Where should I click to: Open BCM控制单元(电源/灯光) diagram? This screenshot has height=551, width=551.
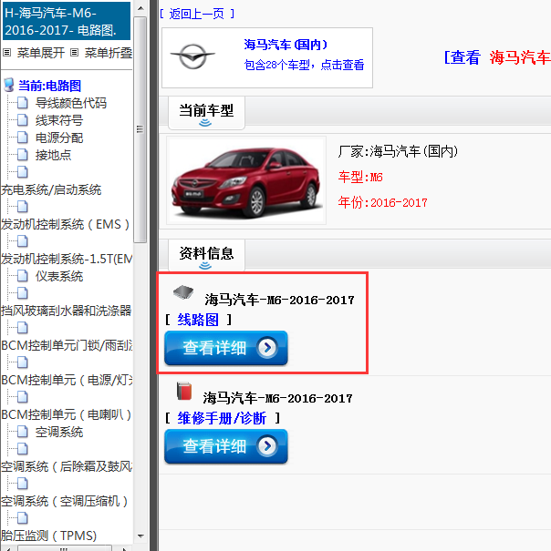(x=67, y=380)
